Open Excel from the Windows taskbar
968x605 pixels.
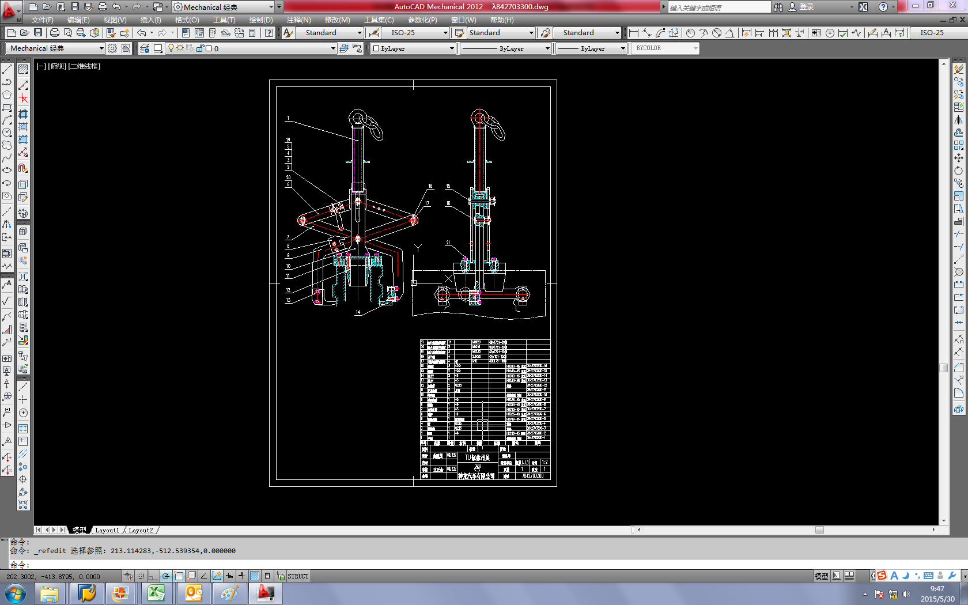coord(156,593)
